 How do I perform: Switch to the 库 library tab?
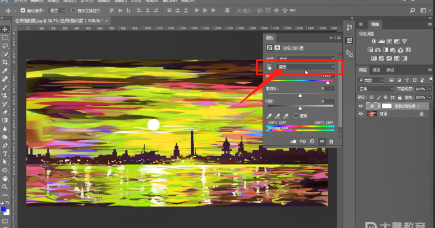(x=361, y=24)
